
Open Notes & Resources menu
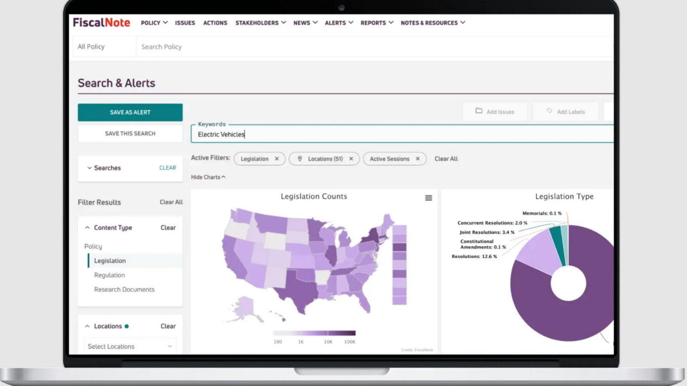[433, 23]
